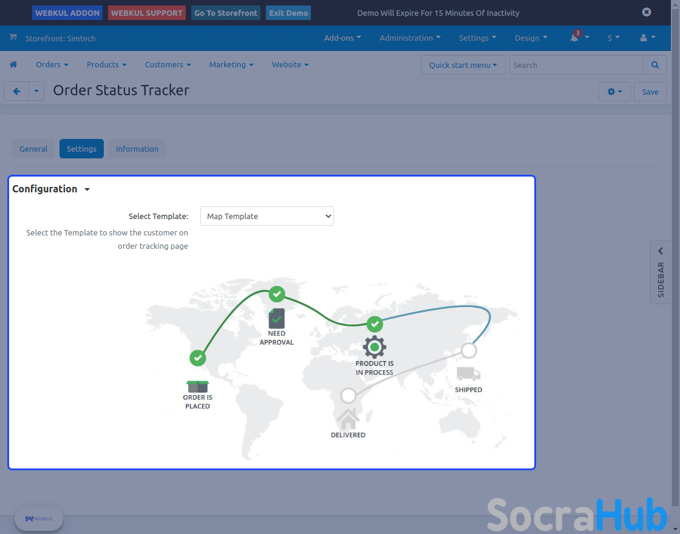Open the Add-ons menu
This screenshot has width=680, height=534.
342,38
